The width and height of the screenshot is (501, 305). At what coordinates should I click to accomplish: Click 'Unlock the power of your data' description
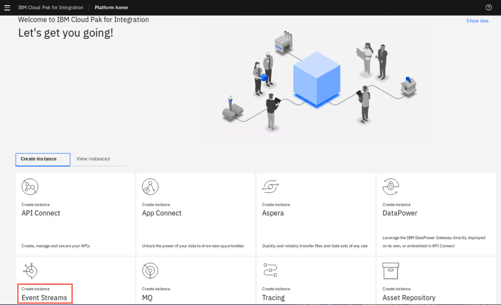[193, 246]
